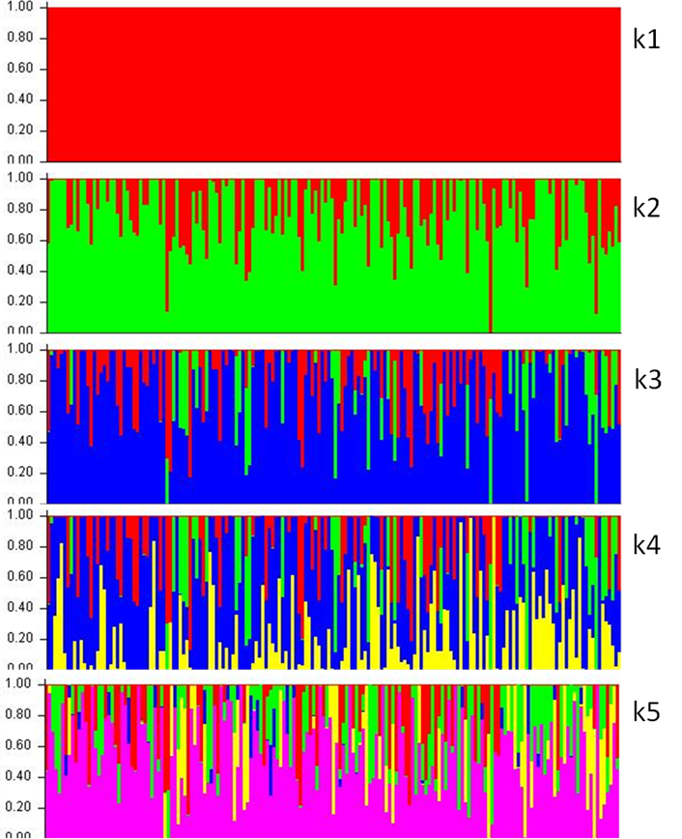Click the k4 panel label

click(x=646, y=545)
